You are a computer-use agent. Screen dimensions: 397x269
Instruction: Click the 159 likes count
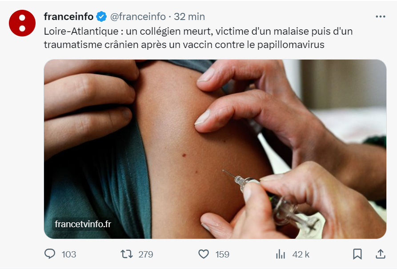(x=222, y=254)
